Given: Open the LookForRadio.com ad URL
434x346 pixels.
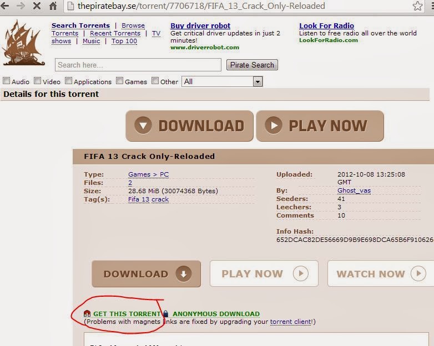Looking at the screenshot, I should click(329, 40).
